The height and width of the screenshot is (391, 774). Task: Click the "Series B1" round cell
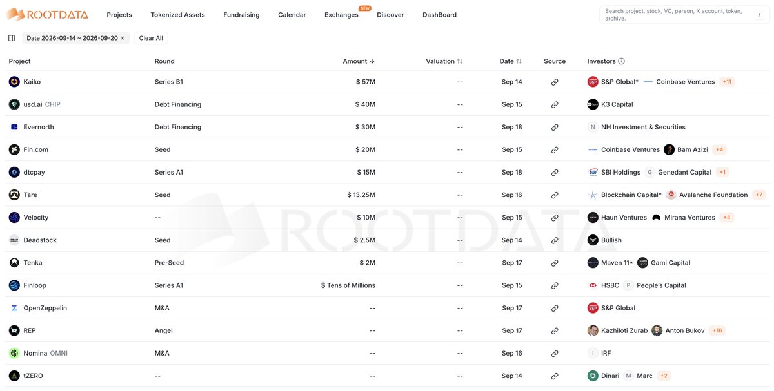[169, 82]
